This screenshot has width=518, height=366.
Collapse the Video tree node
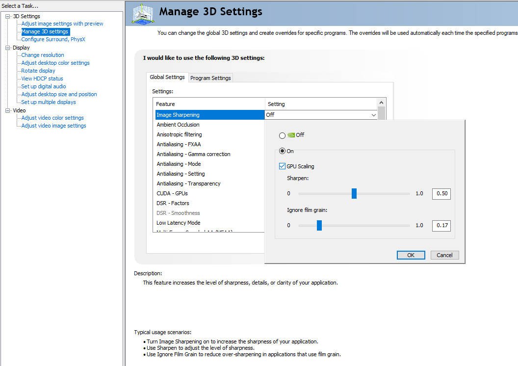coord(8,110)
